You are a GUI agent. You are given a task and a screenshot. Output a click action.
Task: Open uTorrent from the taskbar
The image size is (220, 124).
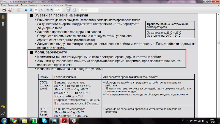34,121
